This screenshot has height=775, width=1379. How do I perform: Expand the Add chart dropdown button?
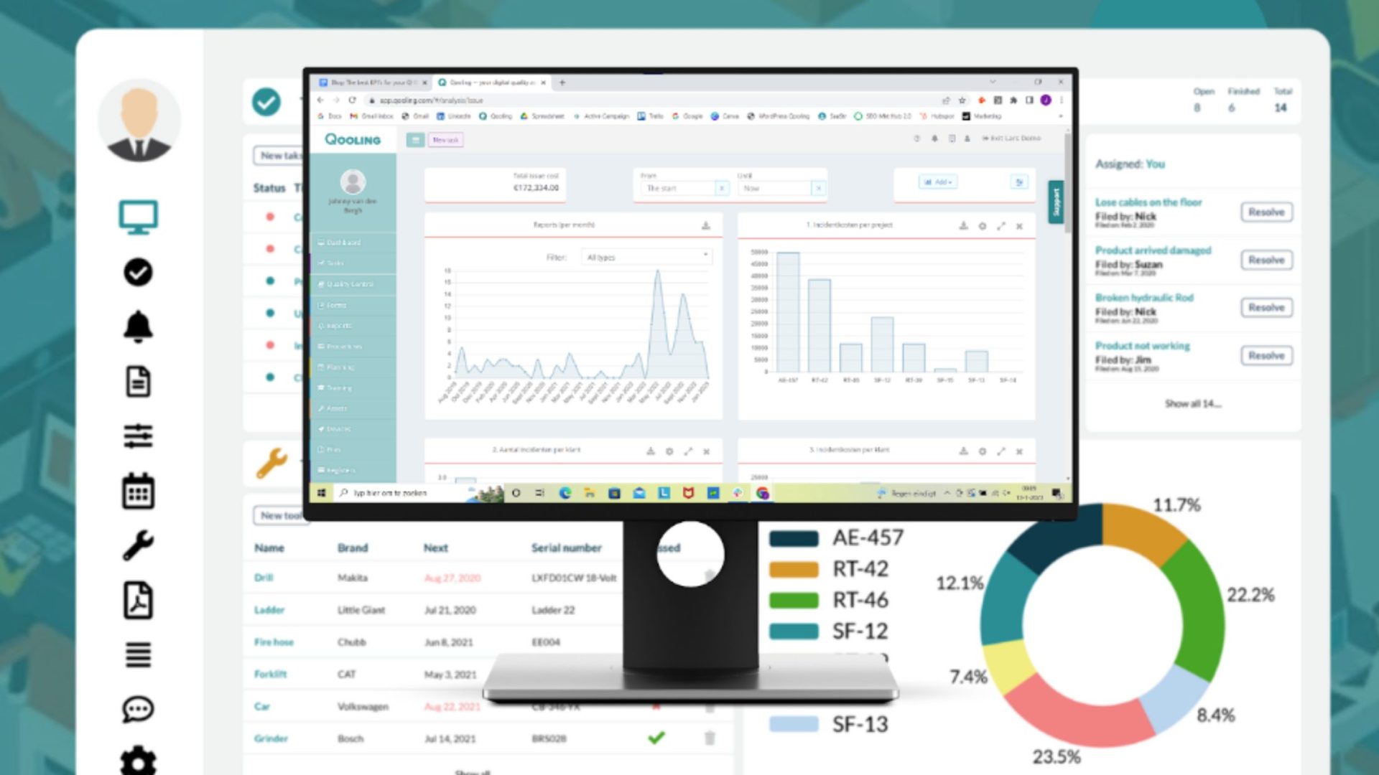click(938, 182)
